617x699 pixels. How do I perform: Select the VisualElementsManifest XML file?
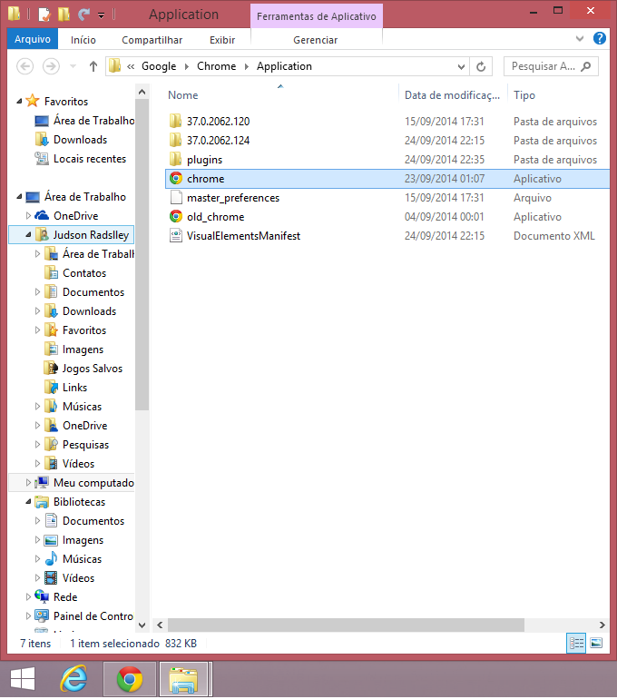coord(242,236)
